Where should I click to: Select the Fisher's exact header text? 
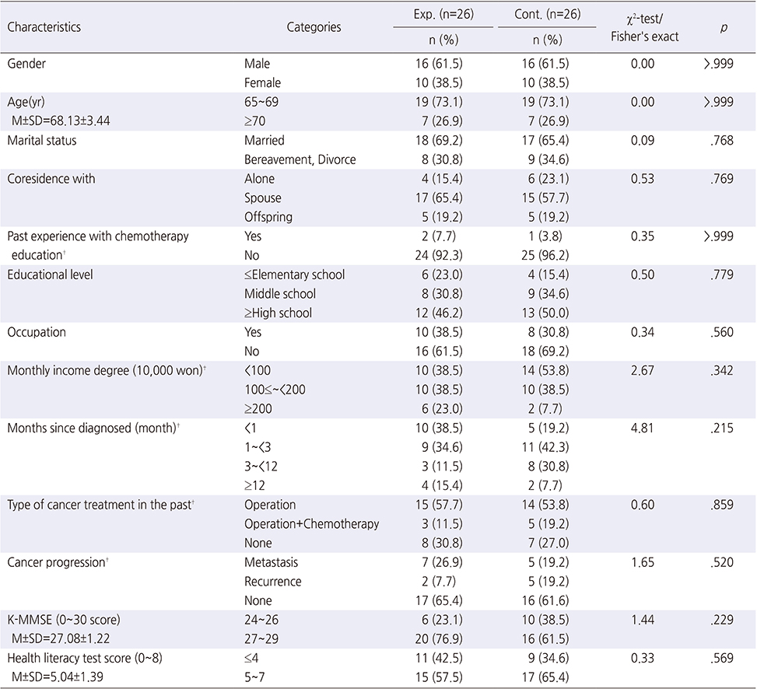pos(644,37)
